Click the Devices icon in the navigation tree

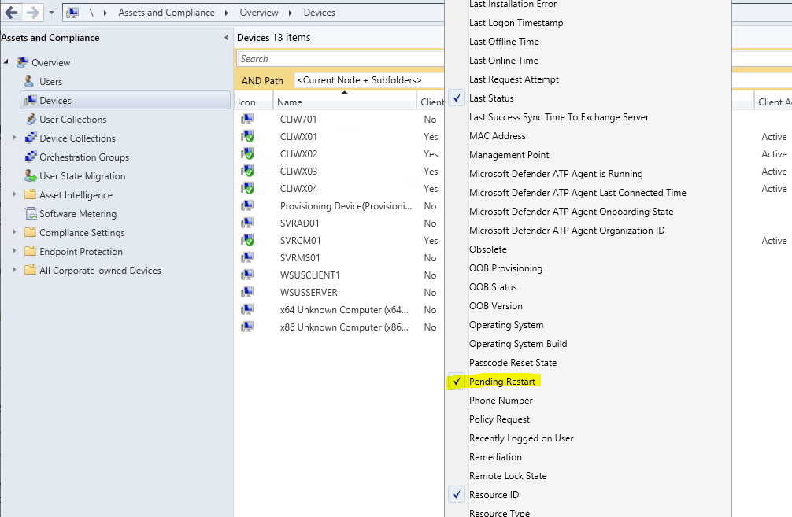(30, 101)
